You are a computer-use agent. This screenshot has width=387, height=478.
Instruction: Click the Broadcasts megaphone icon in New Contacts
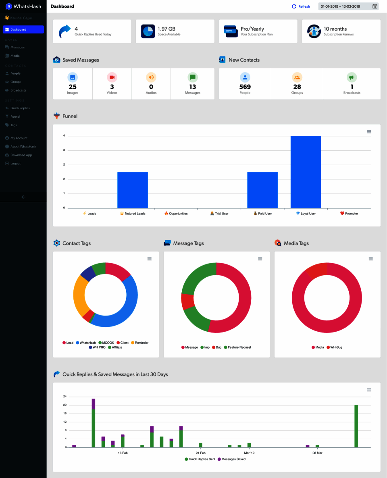click(x=352, y=77)
